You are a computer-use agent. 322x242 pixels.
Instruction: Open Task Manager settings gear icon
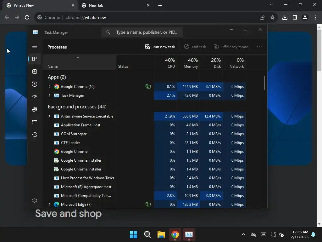[35, 200]
